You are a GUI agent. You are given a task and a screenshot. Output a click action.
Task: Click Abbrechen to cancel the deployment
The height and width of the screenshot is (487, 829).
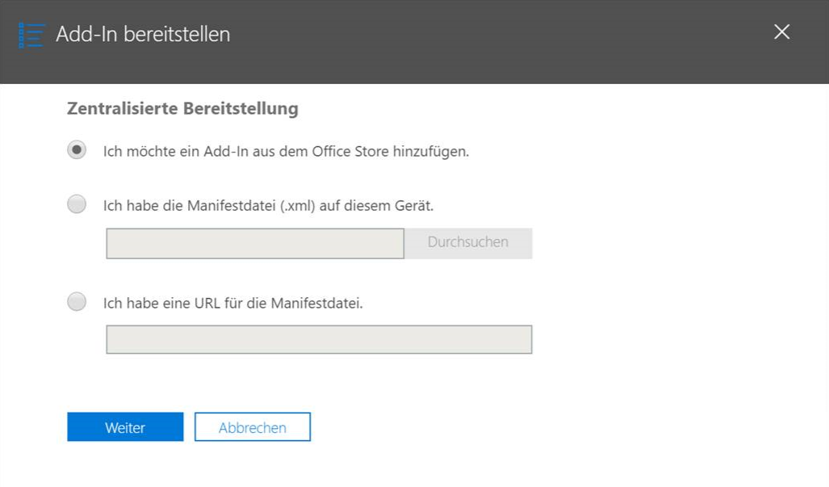(252, 426)
